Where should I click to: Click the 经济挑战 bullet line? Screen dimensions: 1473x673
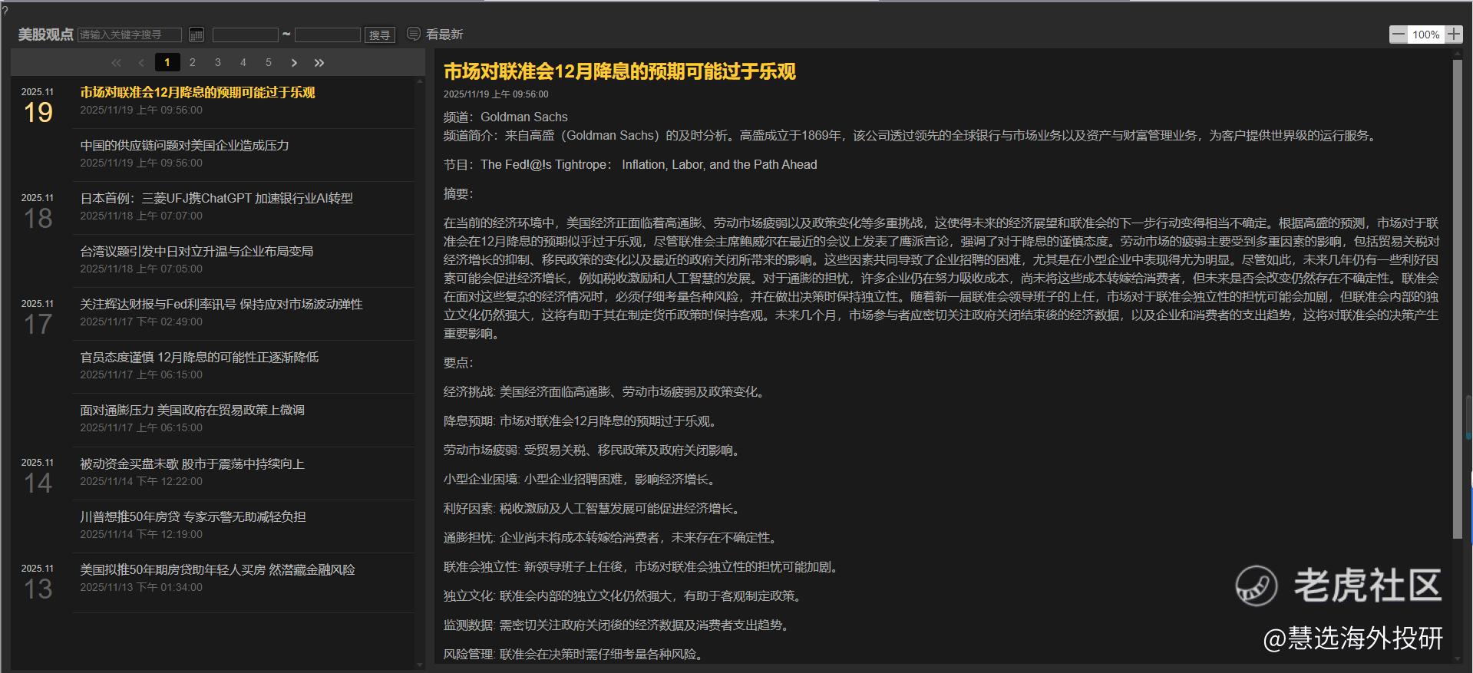point(605,391)
